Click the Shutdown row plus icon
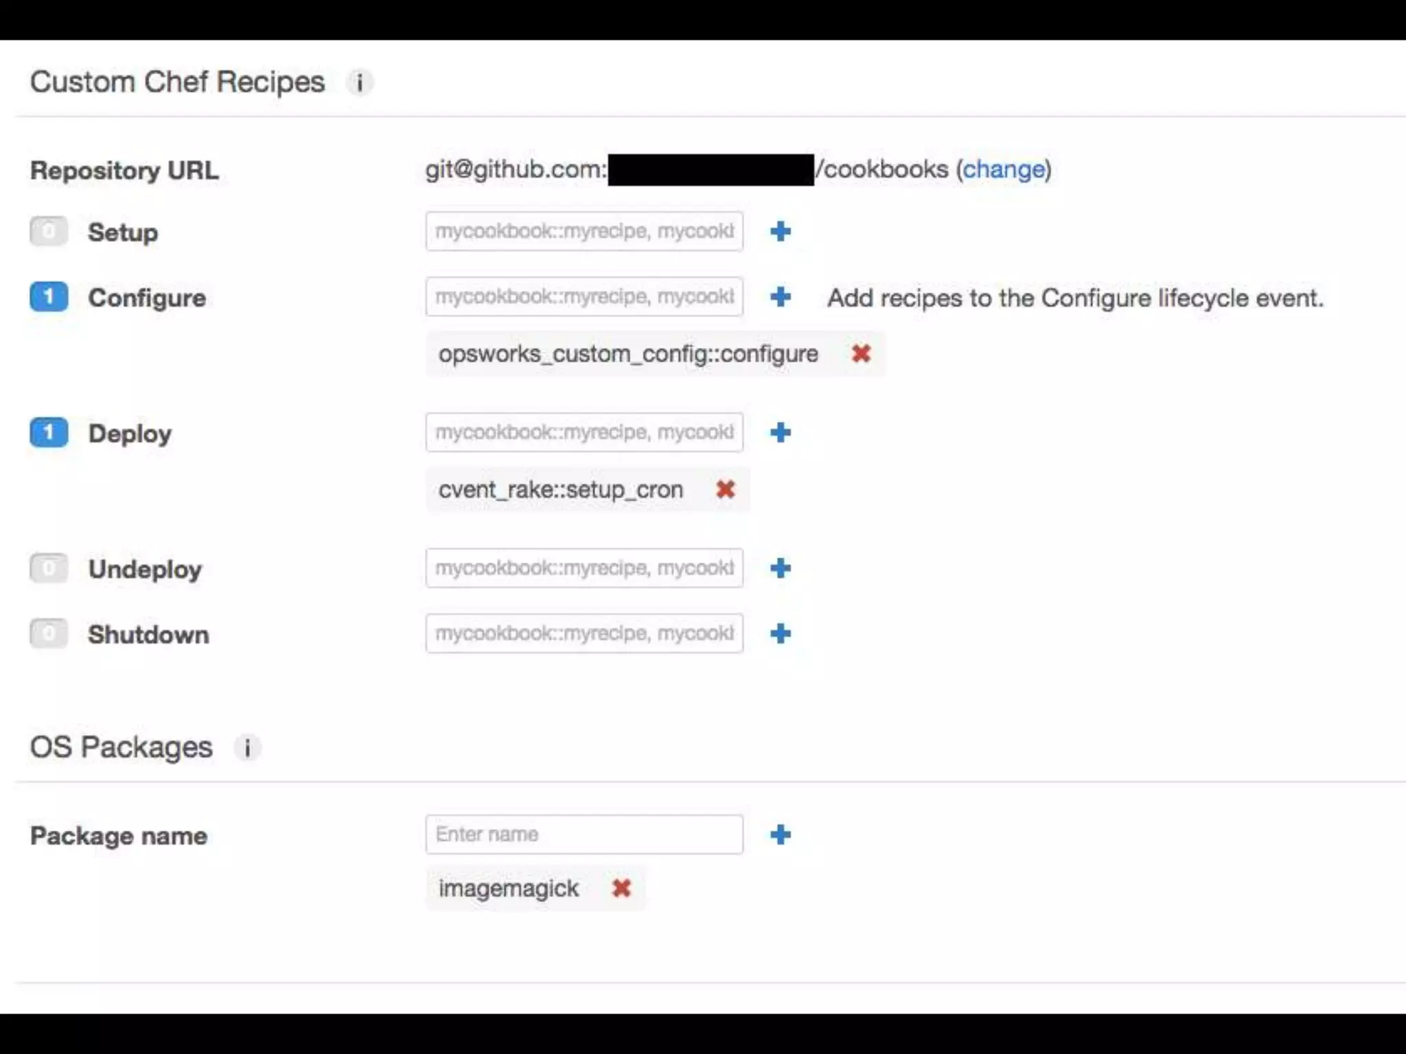Viewport: 1406px width, 1054px height. coord(780,633)
